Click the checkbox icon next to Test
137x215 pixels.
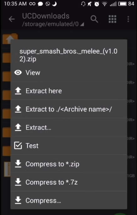18,146
